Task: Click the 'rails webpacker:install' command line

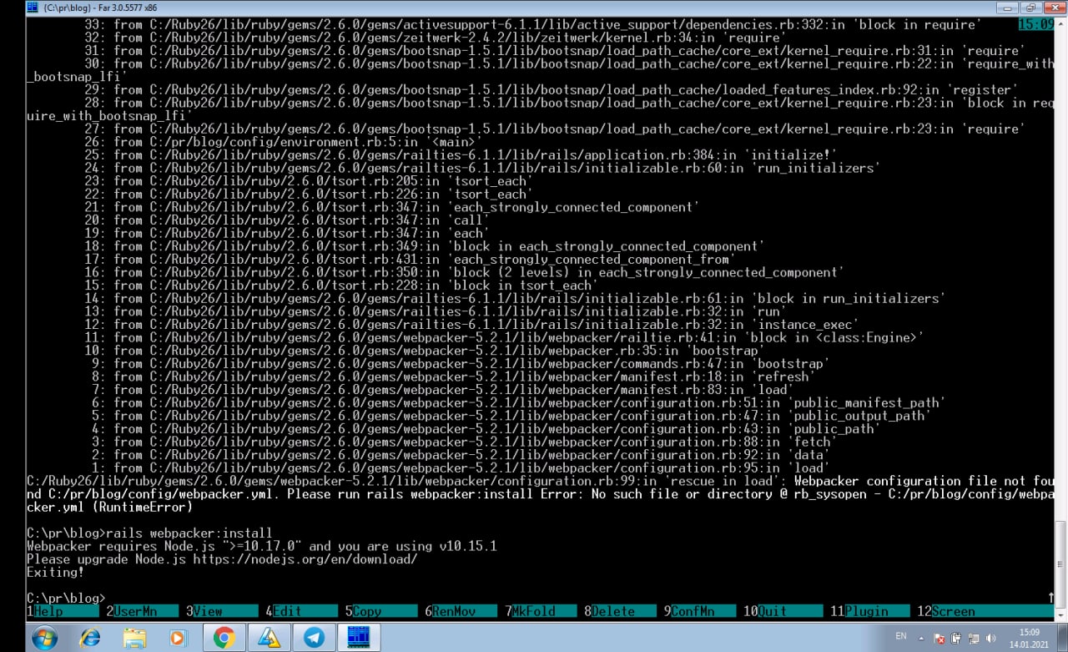Action: click(149, 533)
